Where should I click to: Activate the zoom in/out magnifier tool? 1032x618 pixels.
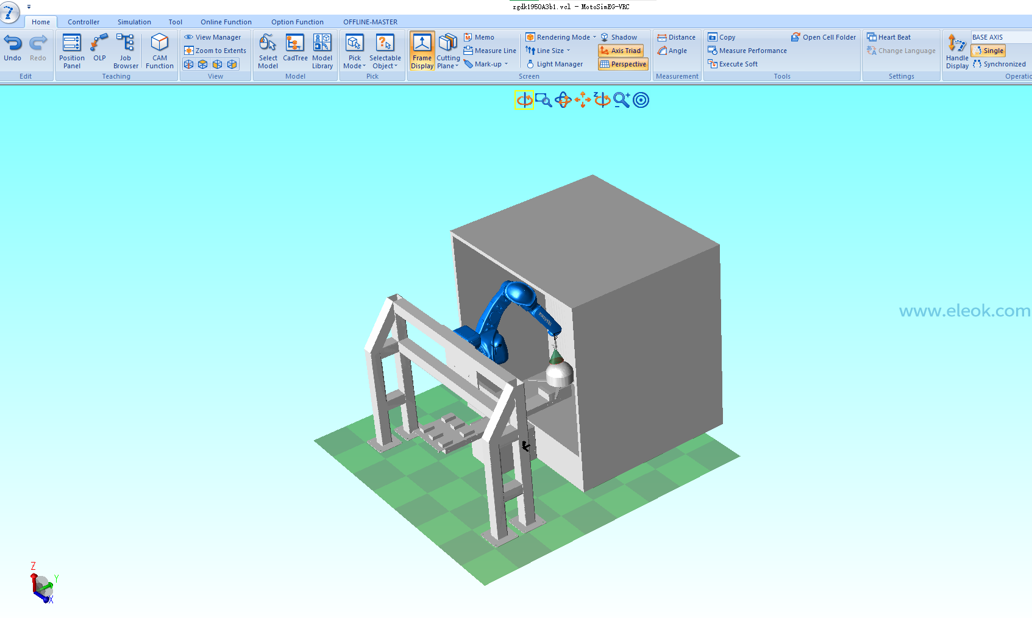click(622, 100)
